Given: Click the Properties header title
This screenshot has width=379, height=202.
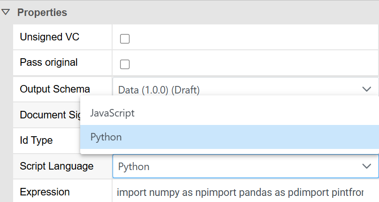Looking at the screenshot, I should [42, 12].
